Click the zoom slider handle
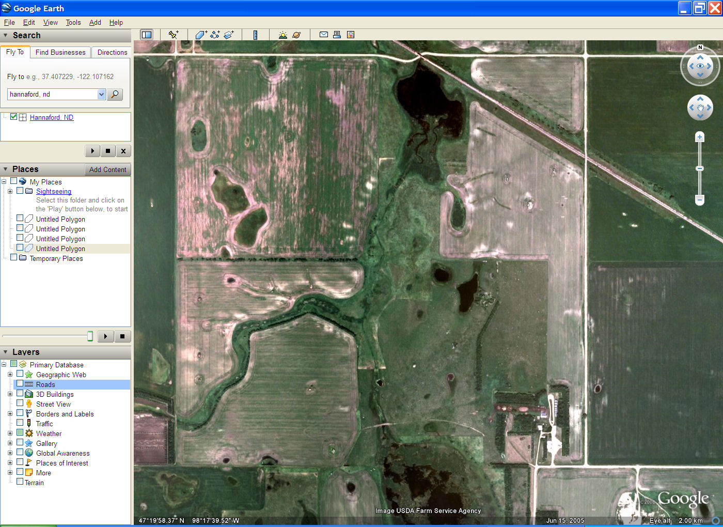The width and height of the screenshot is (723, 527). click(700, 168)
